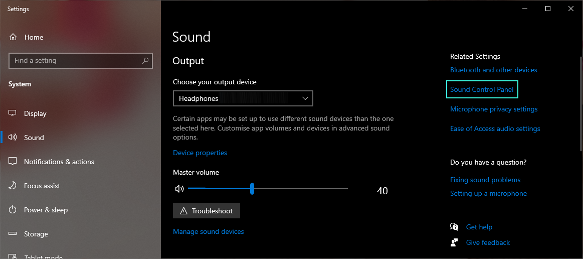
Task: Click the Display monitor icon
Action: pos(13,113)
